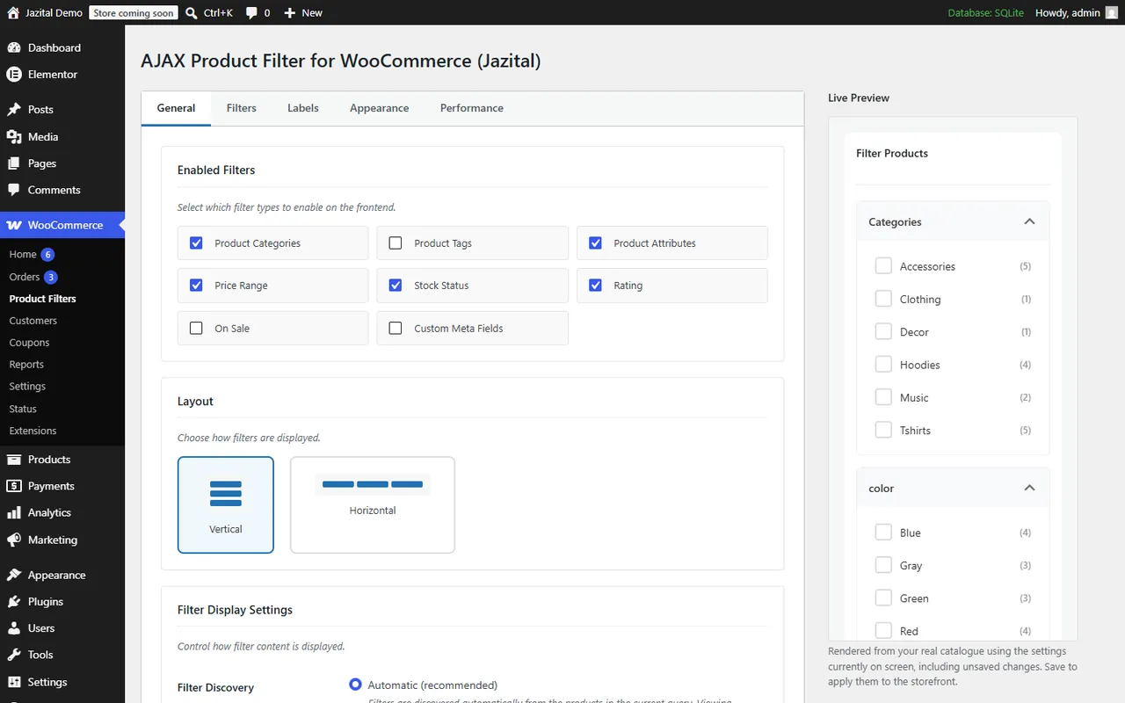This screenshot has height=703, width=1125.
Task: Click the plus icon next to New
Action: tap(290, 13)
